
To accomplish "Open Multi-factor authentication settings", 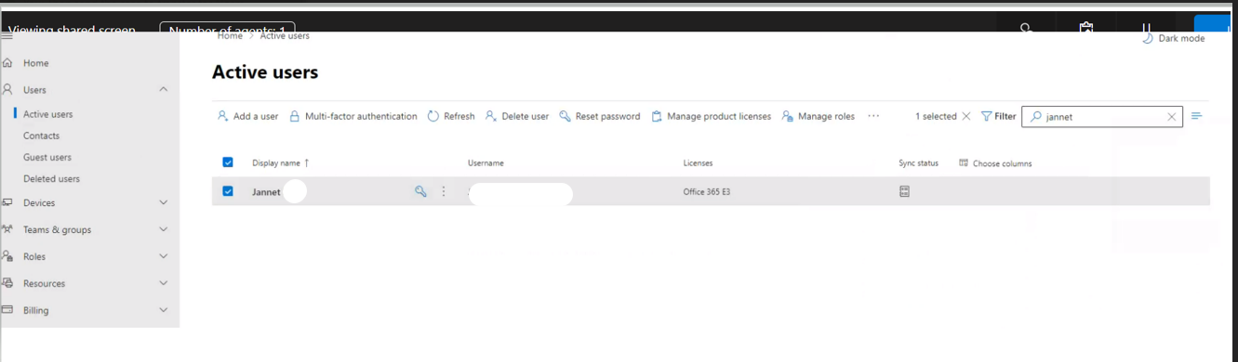I will [x=353, y=116].
